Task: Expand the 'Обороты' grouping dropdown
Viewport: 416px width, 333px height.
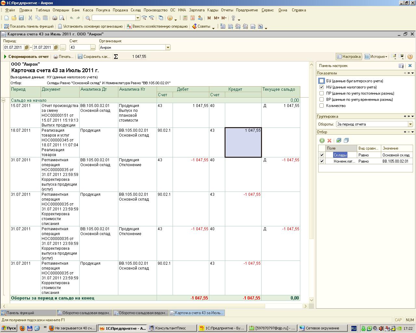Action: coord(410,124)
